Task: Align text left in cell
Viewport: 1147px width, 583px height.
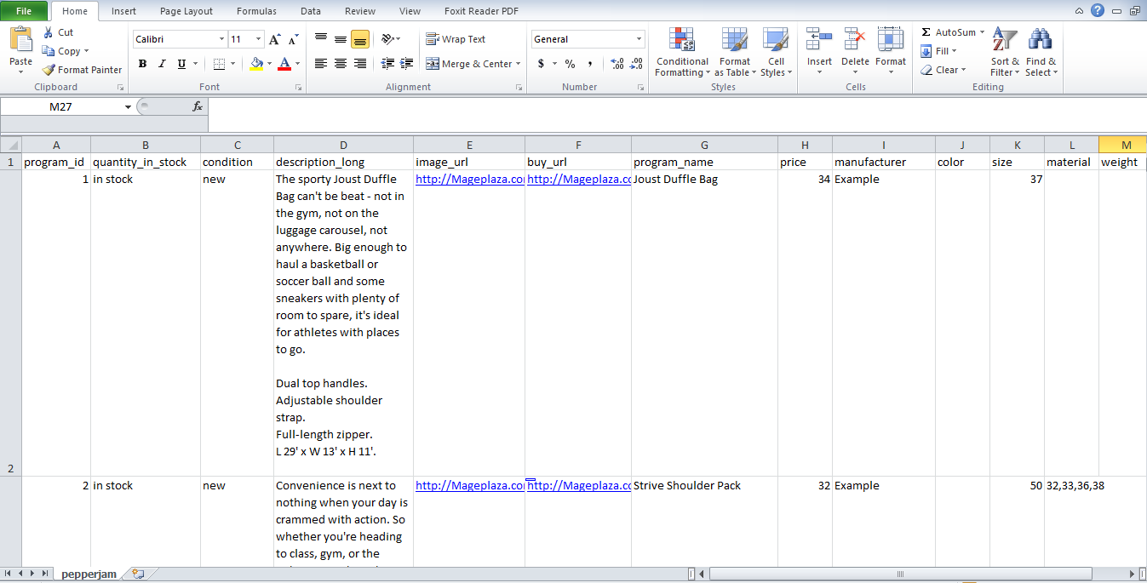Action: [321, 64]
